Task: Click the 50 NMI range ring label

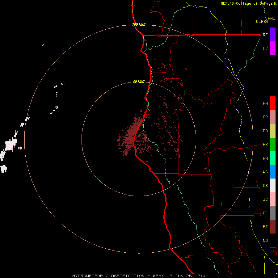Action: click(x=139, y=82)
